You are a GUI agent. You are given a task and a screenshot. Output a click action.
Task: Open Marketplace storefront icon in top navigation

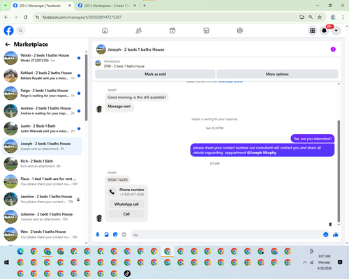click(206, 31)
